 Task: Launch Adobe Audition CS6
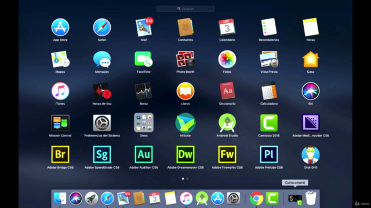pyautogui.click(x=144, y=154)
